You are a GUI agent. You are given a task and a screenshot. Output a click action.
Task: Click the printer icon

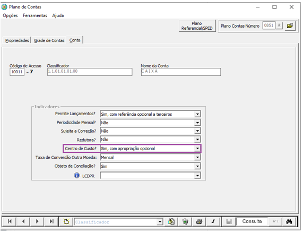[x=199, y=221]
